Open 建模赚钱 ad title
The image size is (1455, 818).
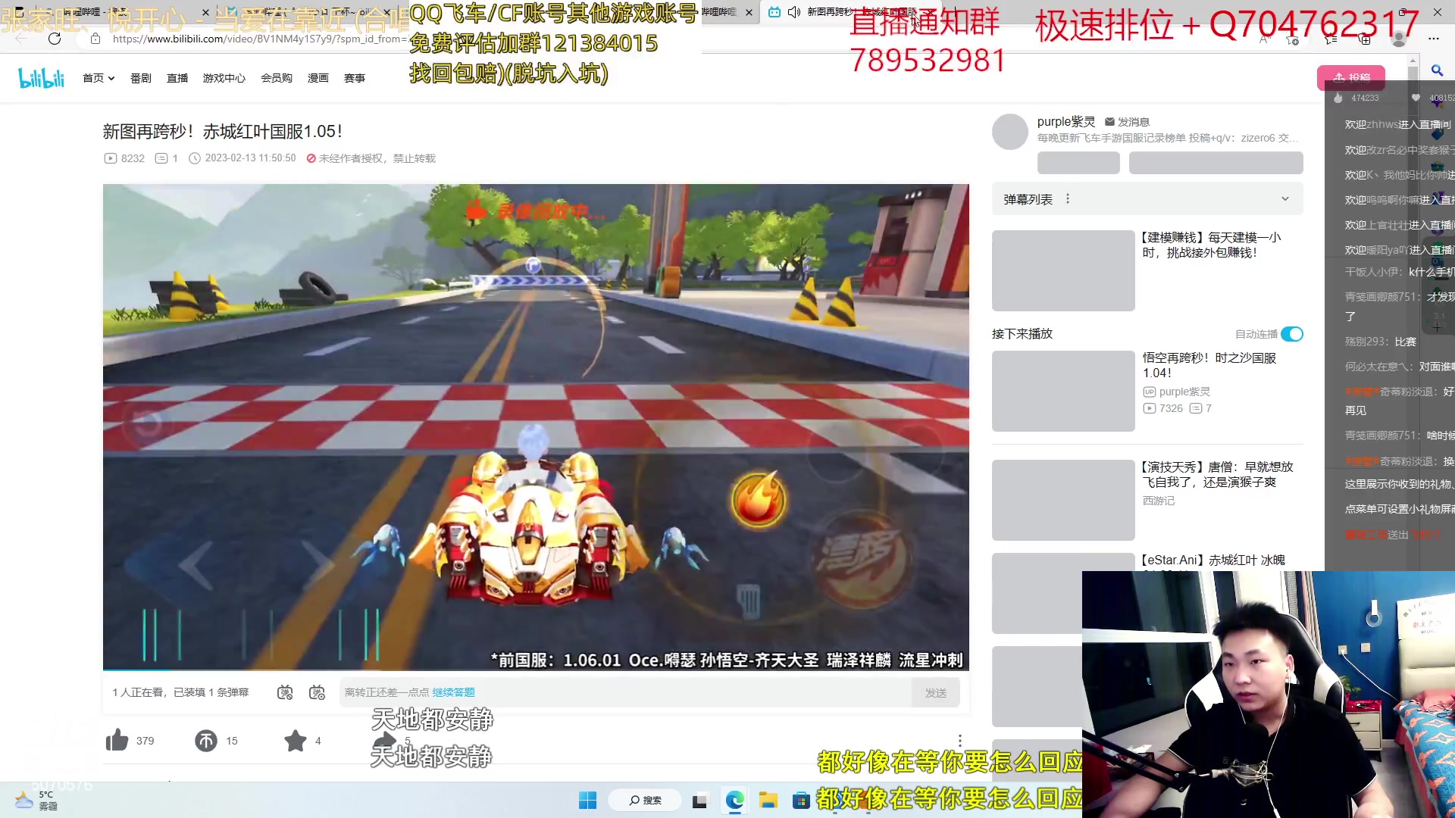click(x=1212, y=245)
